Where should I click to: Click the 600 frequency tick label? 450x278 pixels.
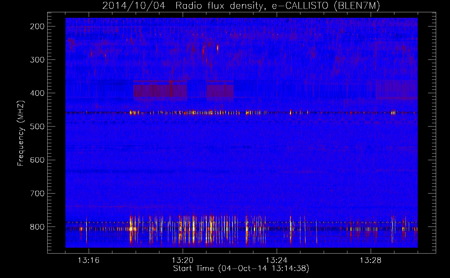coord(37,160)
